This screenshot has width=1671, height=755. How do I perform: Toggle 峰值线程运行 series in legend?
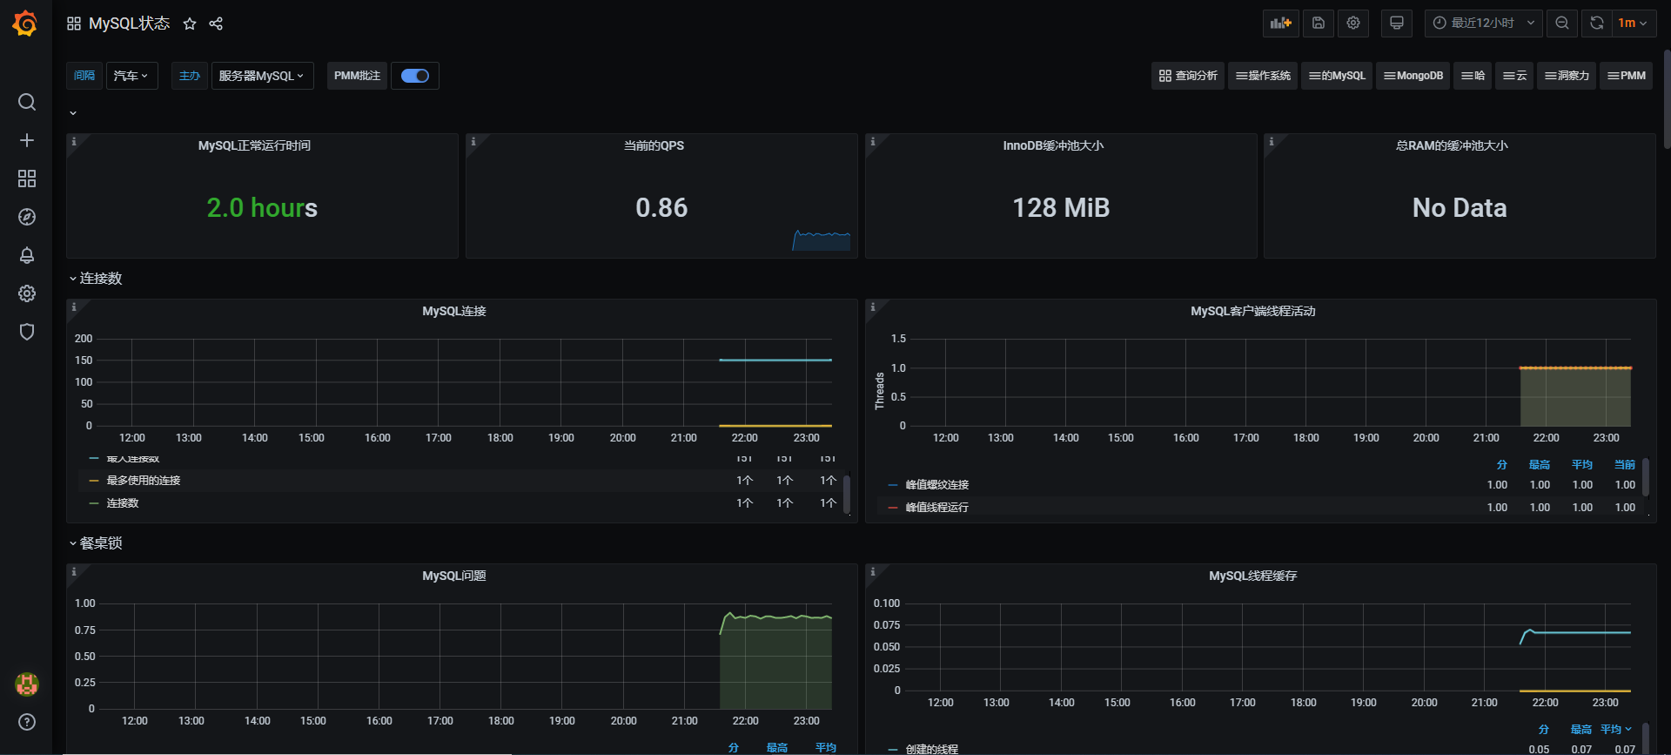coord(937,508)
